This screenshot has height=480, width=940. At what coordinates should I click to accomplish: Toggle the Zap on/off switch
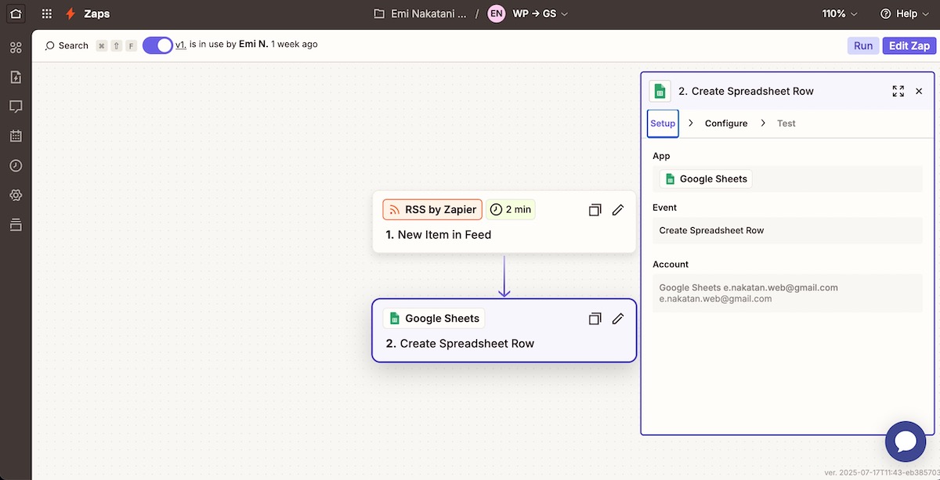157,45
